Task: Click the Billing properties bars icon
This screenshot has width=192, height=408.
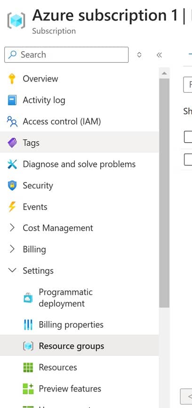Action: pos(28,325)
